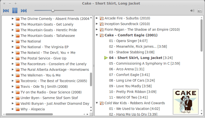This screenshot has width=205, height=118.
Task: Expand The Divine Comedy - Absent Friends folder
Action: click(x=13, y=18)
